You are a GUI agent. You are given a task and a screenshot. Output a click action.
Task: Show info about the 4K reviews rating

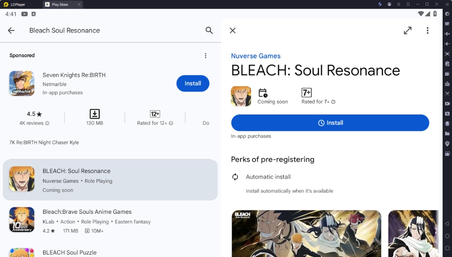[47, 124]
